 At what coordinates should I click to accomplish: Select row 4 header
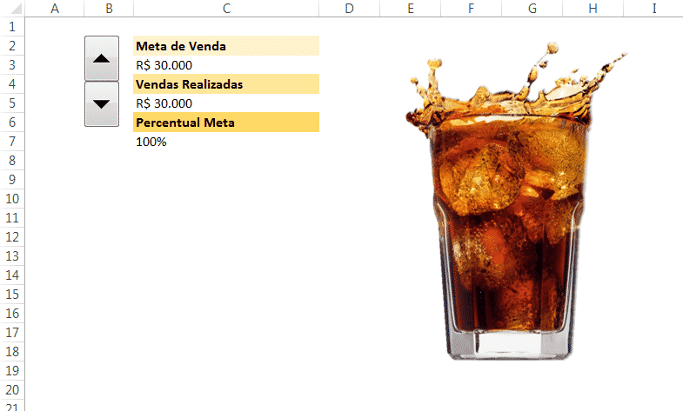(12, 84)
